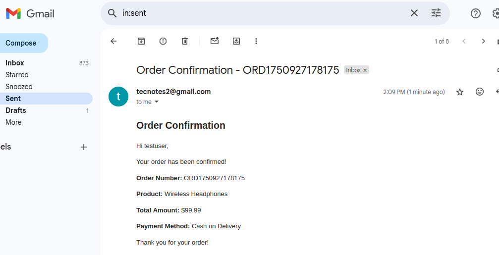
Task: Open the Inbox folder
Action: pyautogui.click(x=15, y=63)
